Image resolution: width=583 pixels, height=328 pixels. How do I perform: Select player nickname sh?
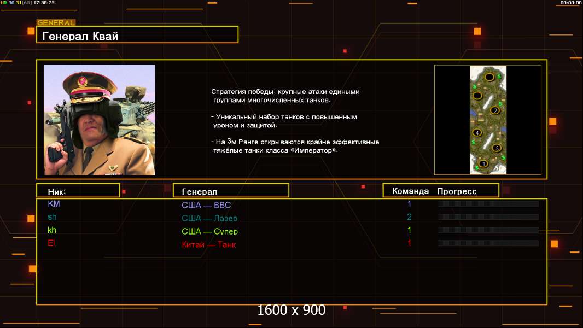pos(52,217)
